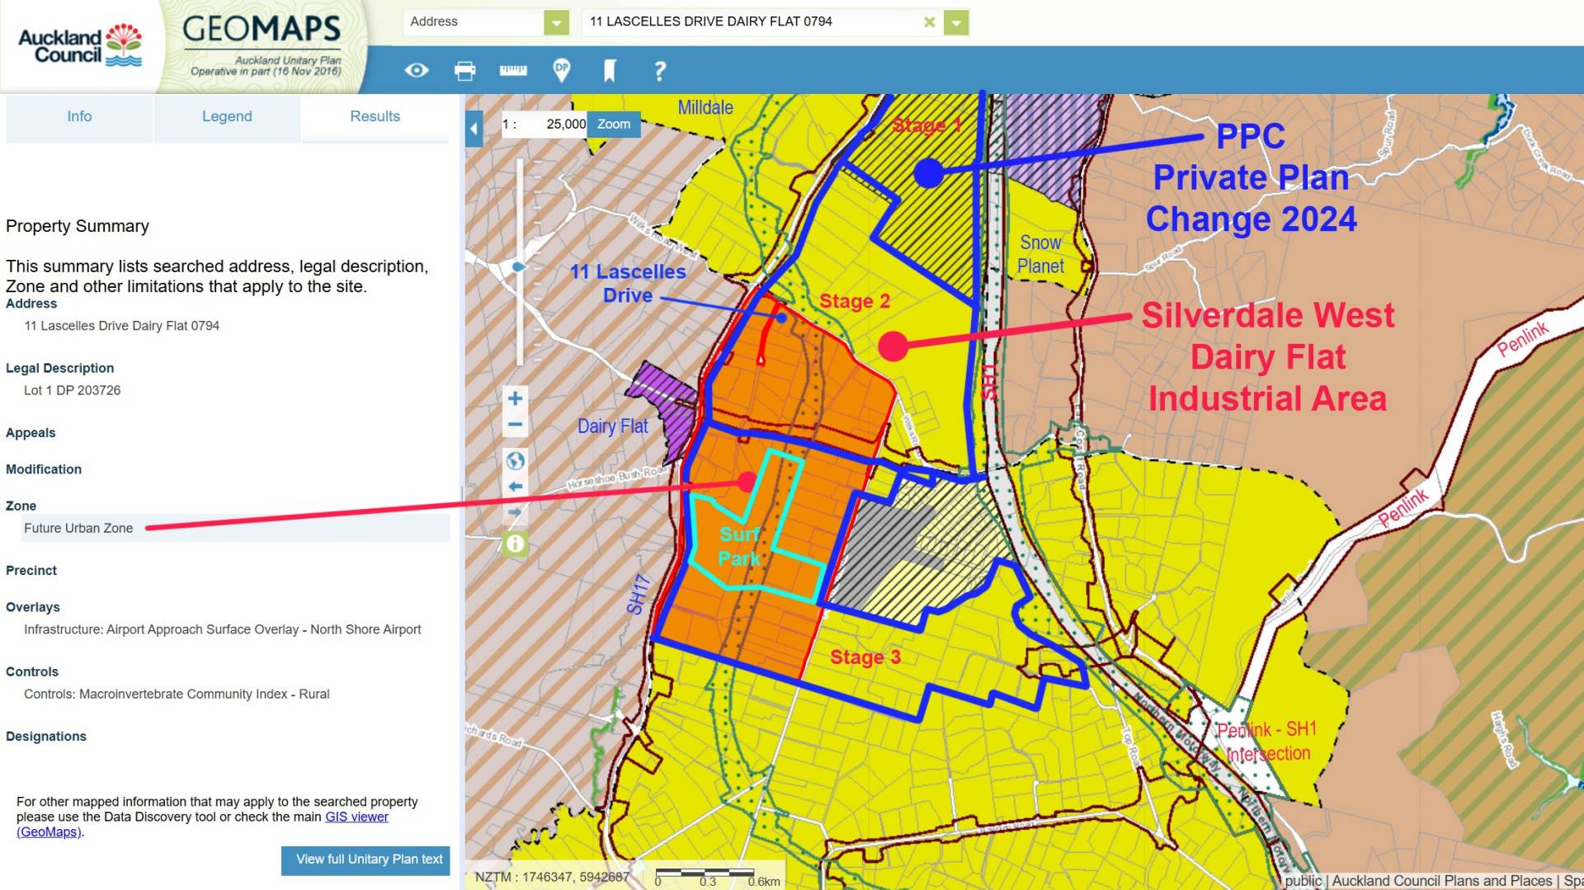The height and width of the screenshot is (890, 1584).
Task: Go to previous map extent arrow
Action: click(x=515, y=487)
